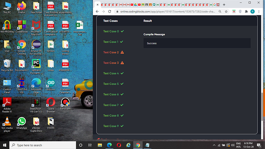Click the Chrome address bar URL
Screen dimensions: 265x149
[168, 12]
